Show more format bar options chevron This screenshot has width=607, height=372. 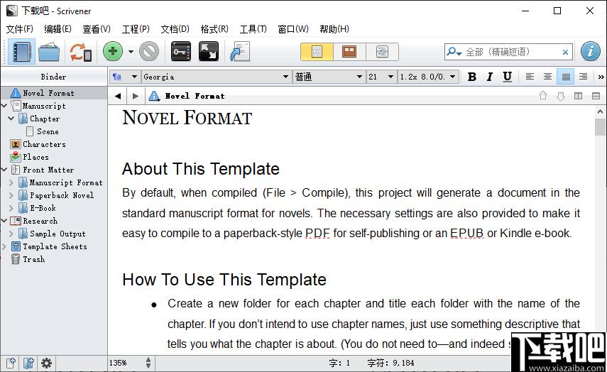(601, 77)
